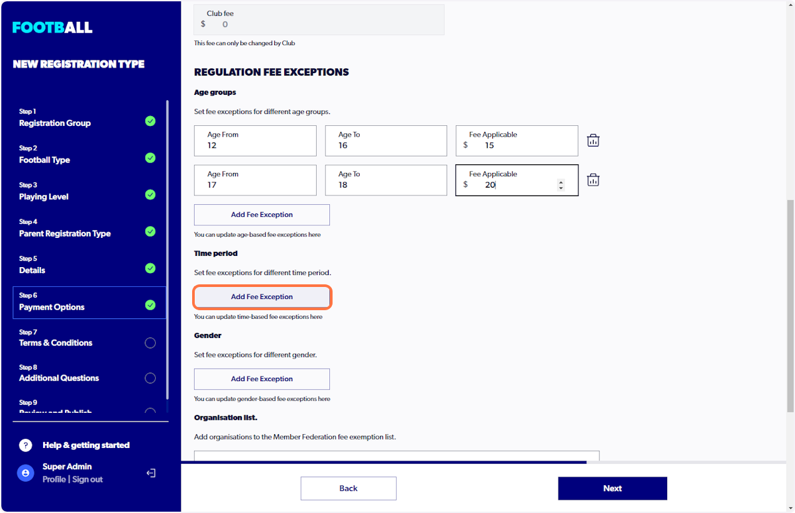The image size is (795, 513).
Task: Remove the 17–18 age fee exception via trash icon
Action: (x=593, y=180)
